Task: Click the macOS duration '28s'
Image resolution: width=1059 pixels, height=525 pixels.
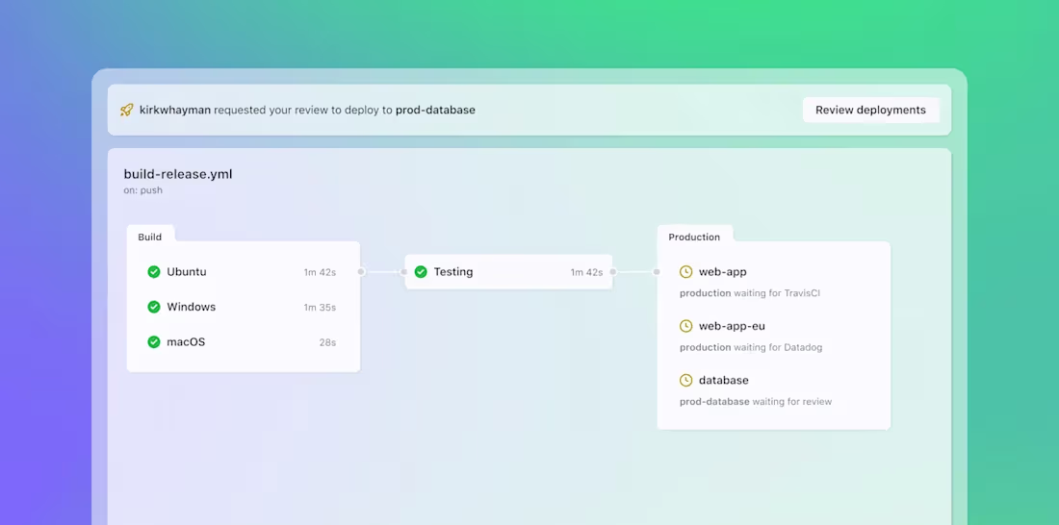Action: 327,343
